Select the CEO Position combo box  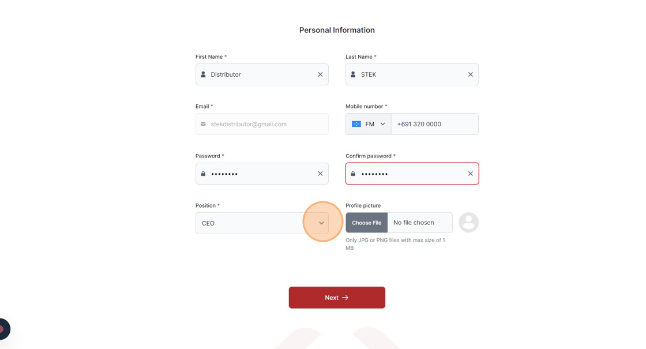click(262, 223)
